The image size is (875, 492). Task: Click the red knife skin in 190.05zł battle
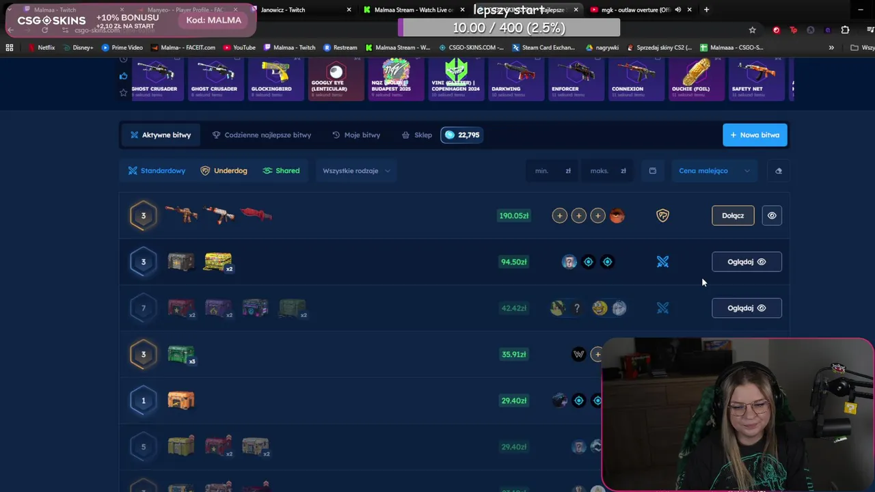tap(256, 215)
